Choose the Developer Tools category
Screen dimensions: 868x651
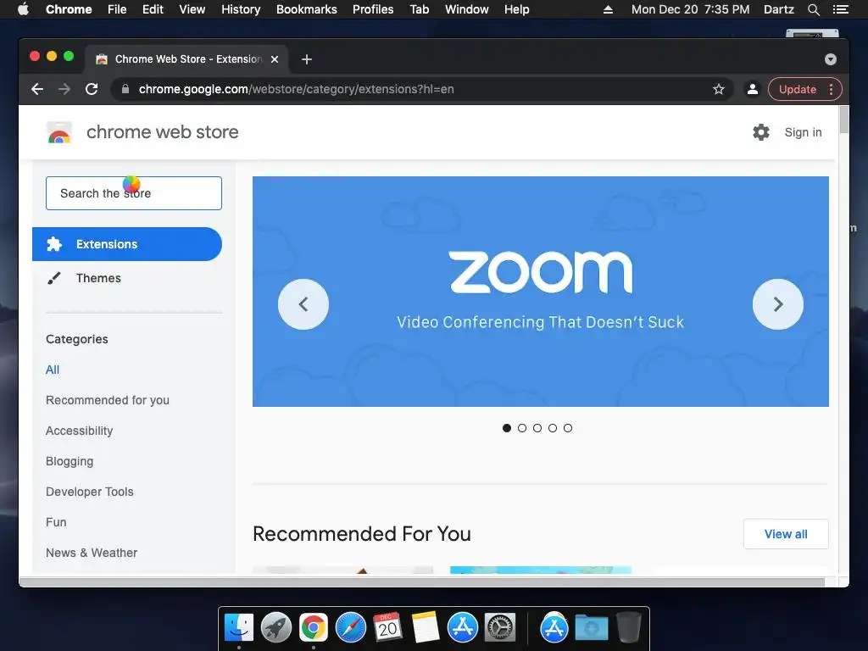(x=90, y=492)
